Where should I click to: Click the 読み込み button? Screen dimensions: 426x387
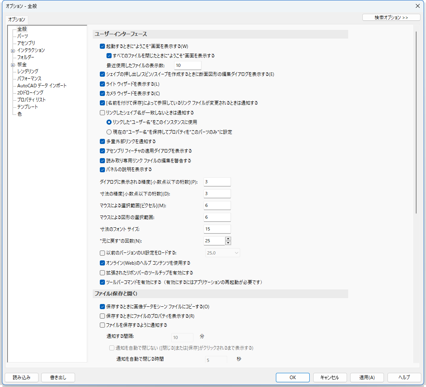point(22,377)
